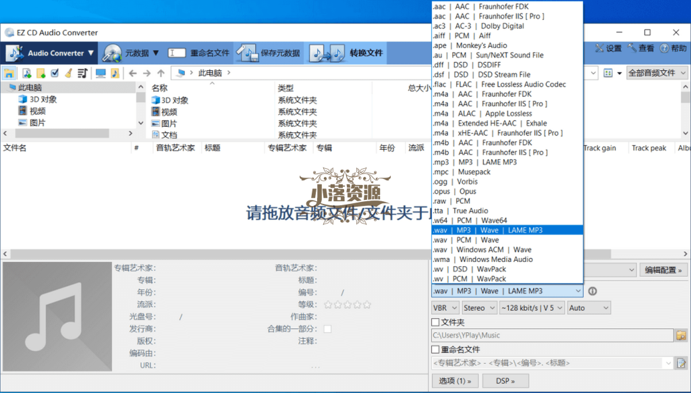Select .flac FLAC Free Lossless Audio Codec
691x393 pixels.
click(507, 84)
